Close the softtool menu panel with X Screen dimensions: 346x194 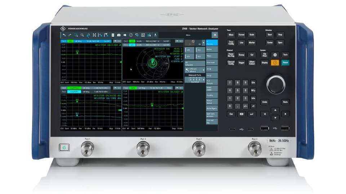click(215, 35)
